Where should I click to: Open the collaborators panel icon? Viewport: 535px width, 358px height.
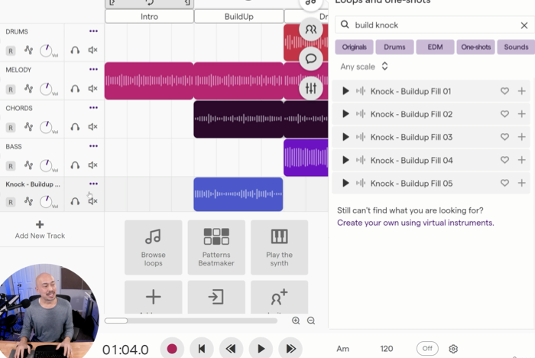point(311,30)
